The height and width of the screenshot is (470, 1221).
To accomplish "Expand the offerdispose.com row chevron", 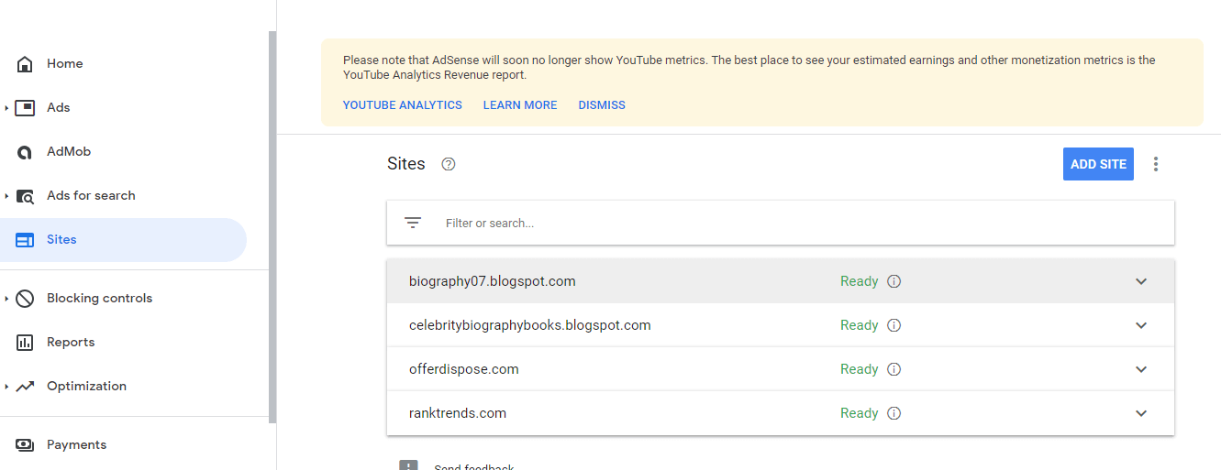I will (1141, 369).
